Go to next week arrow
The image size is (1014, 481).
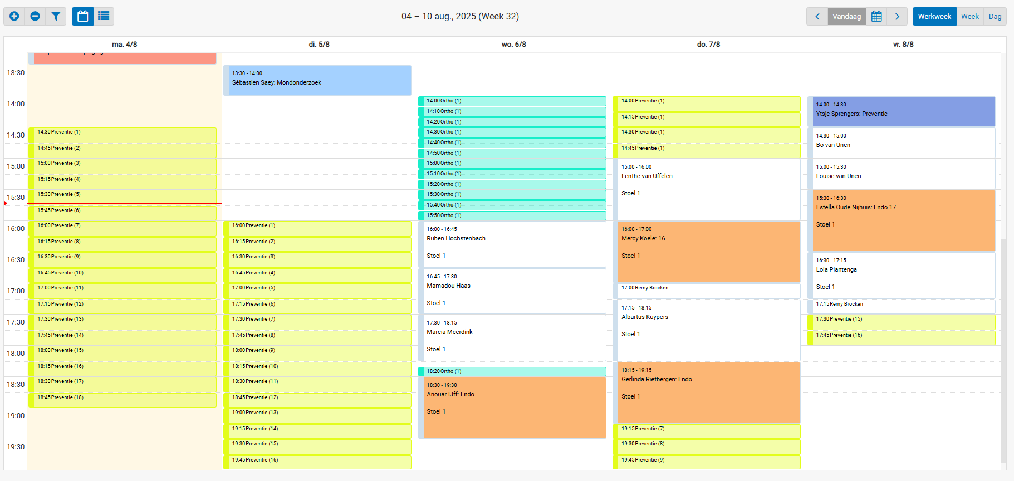897,16
